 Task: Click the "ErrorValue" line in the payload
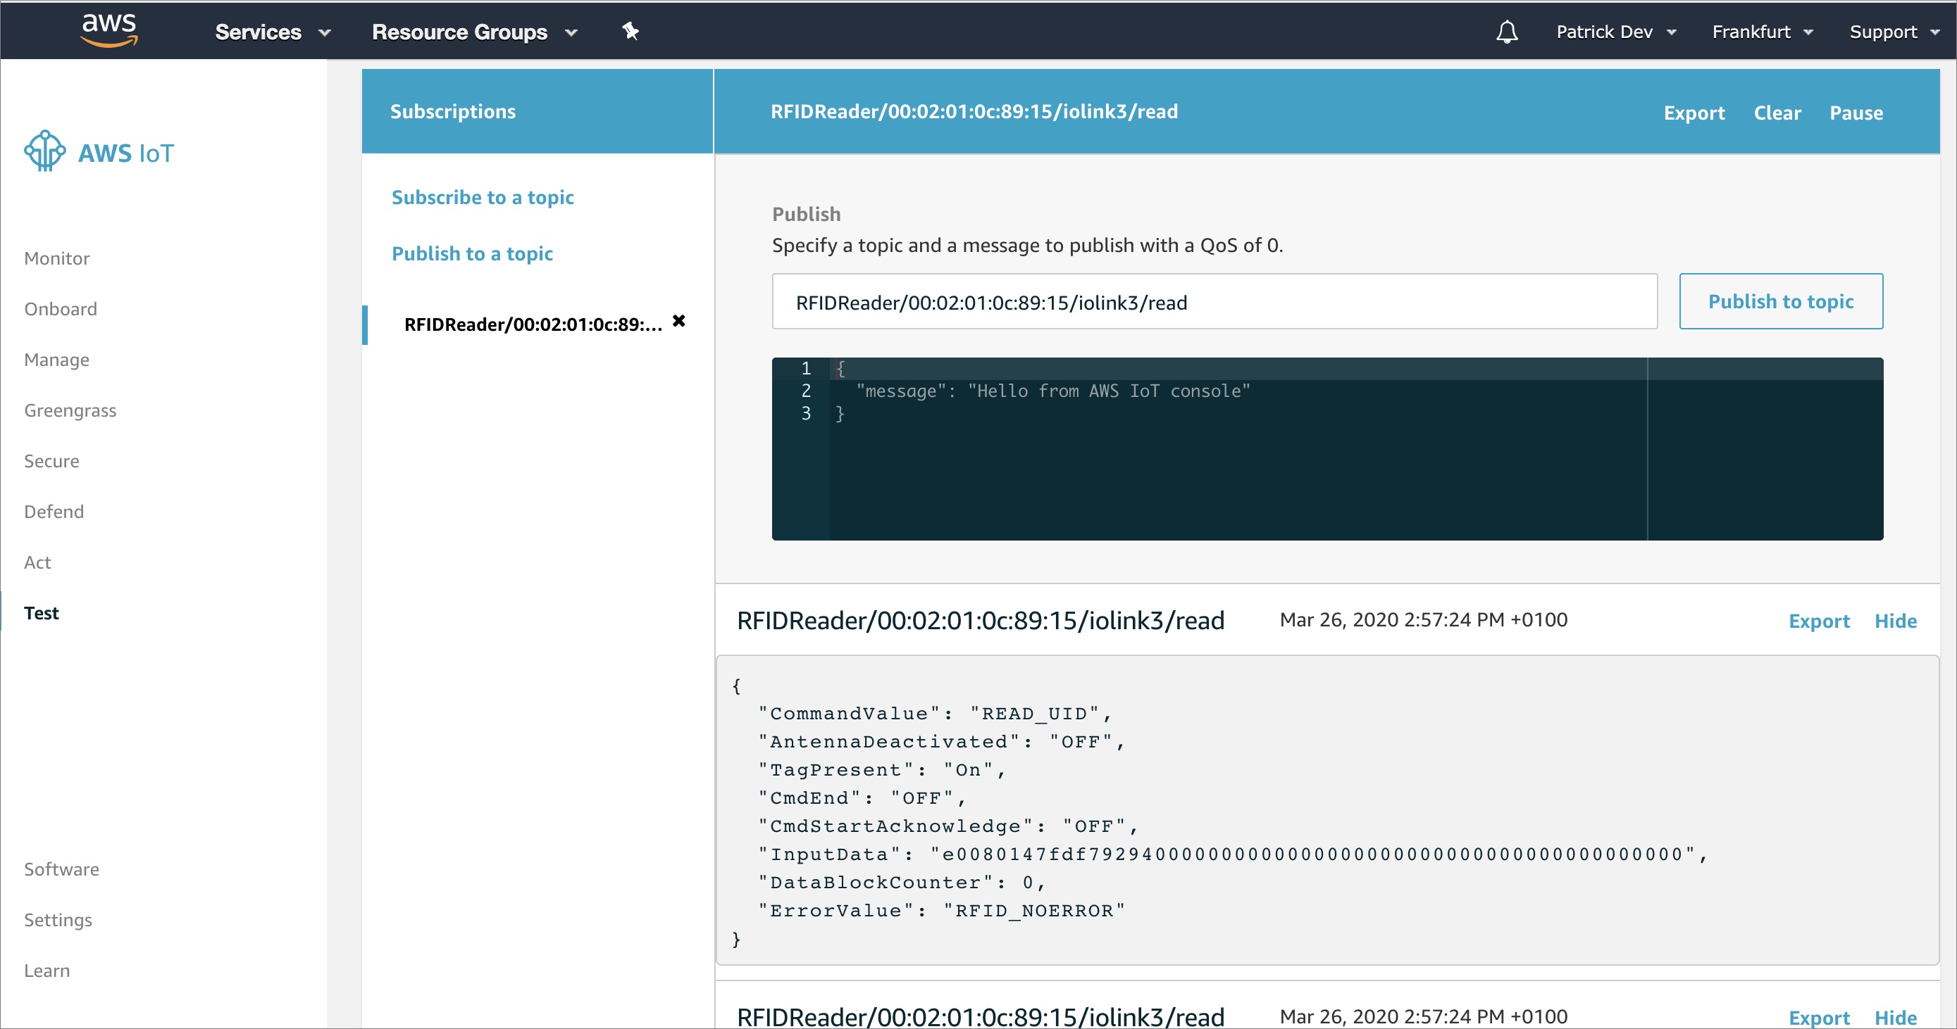[x=941, y=911]
